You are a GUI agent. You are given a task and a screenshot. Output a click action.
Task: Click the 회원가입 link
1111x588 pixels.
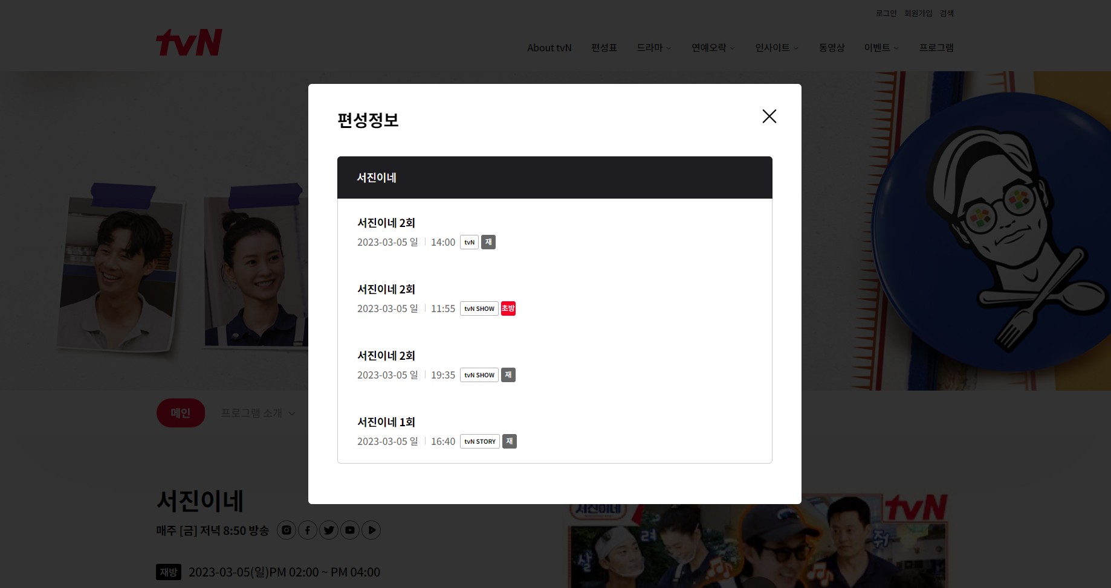[x=918, y=13]
